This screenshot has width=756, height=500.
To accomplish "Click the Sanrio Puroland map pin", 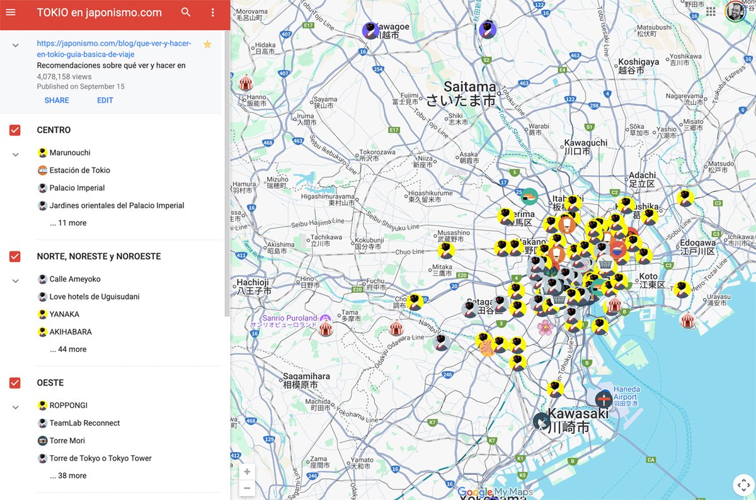I will pyautogui.click(x=326, y=319).
